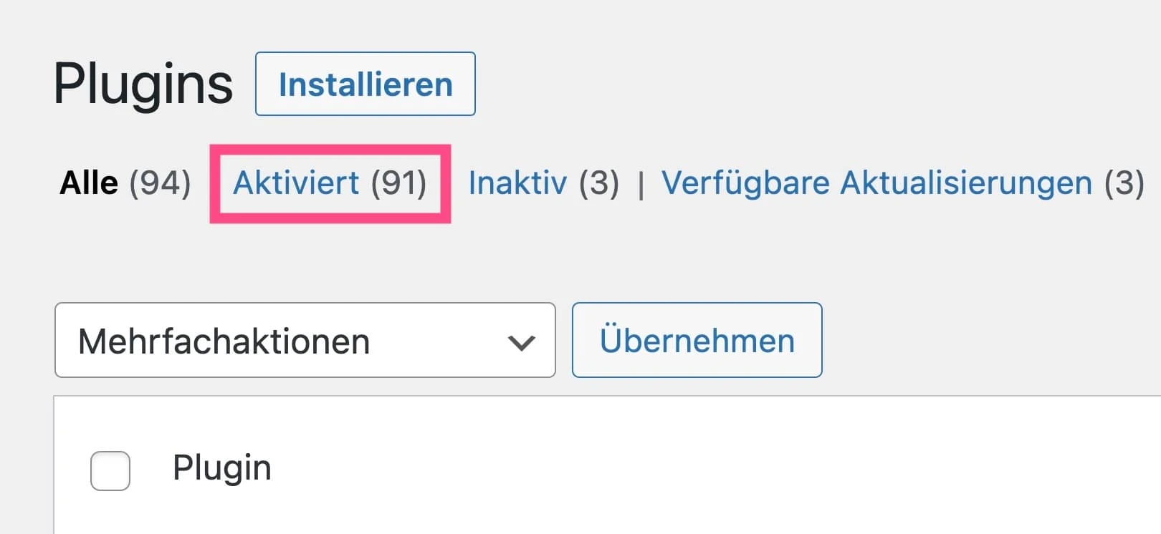1161x534 pixels.
Task: Apply bulk action with Übernehmen button
Action: 697,341
